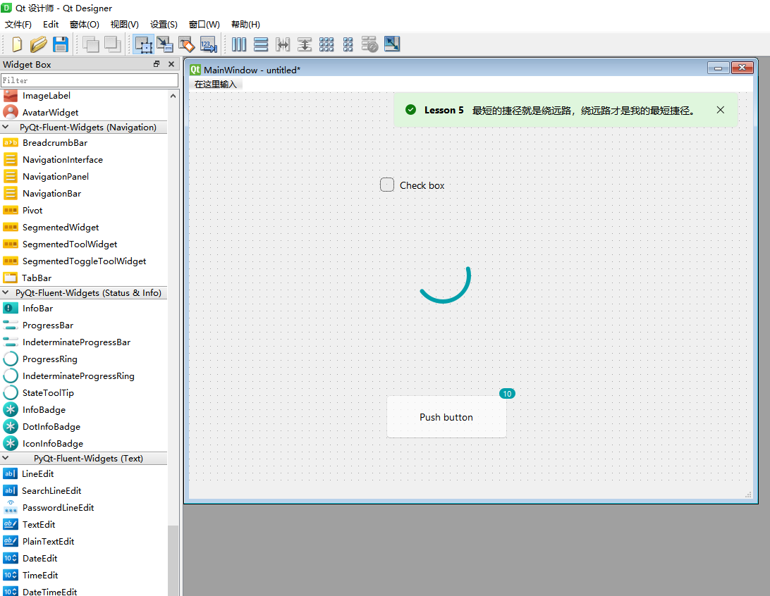This screenshot has width=770, height=596.
Task: Float the Widget Box panel
Action: (156, 64)
